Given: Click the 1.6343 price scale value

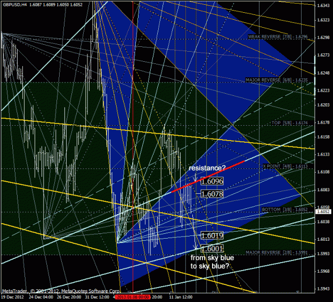Looking at the screenshot, I should (323, 5).
